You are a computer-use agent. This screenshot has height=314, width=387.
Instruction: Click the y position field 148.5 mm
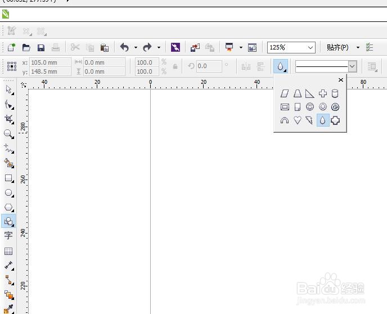pyautogui.click(x=50, y=71)
